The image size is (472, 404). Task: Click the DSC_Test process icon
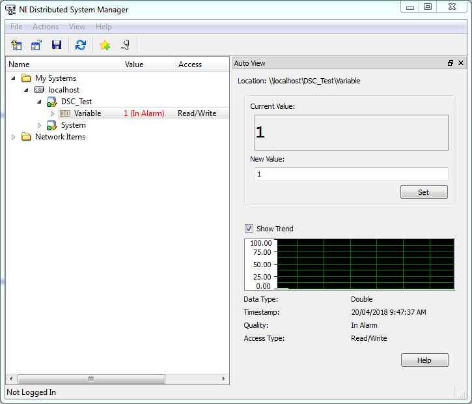pos(52,102)
